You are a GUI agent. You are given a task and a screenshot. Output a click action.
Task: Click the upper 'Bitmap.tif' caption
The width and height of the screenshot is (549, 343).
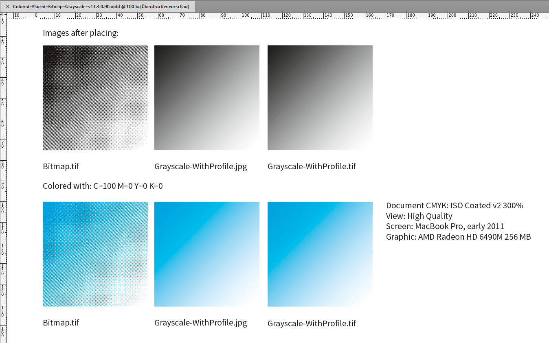[x=61, y=166]
